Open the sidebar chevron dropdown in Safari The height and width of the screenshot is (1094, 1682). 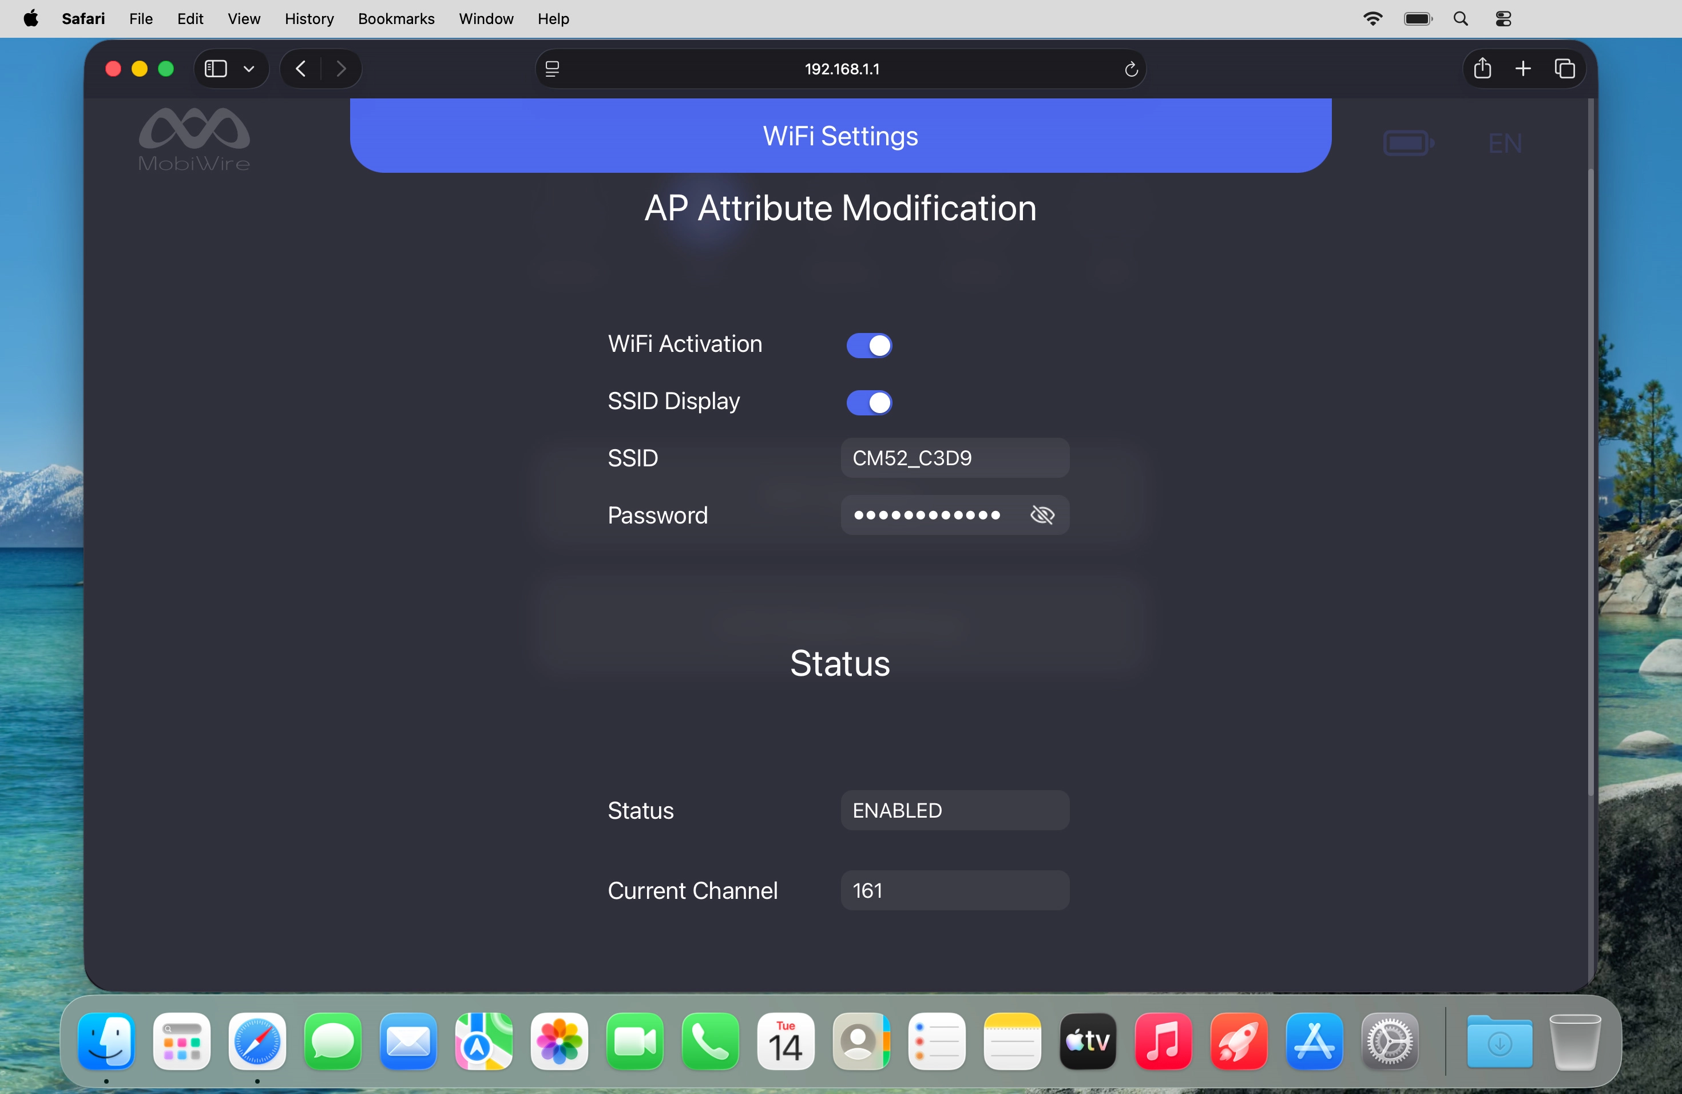pos(249,68)
